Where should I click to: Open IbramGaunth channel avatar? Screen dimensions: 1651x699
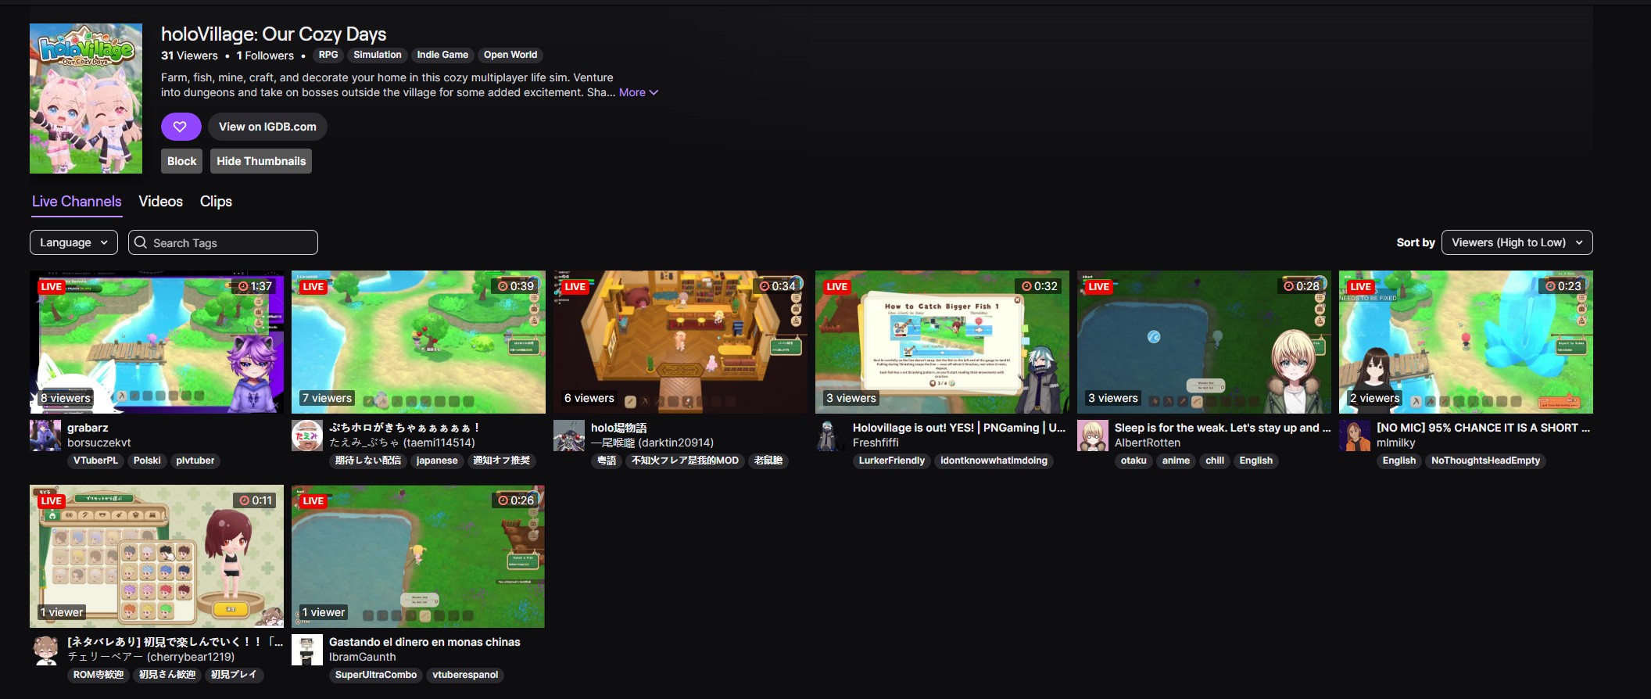tap(307, 650)
